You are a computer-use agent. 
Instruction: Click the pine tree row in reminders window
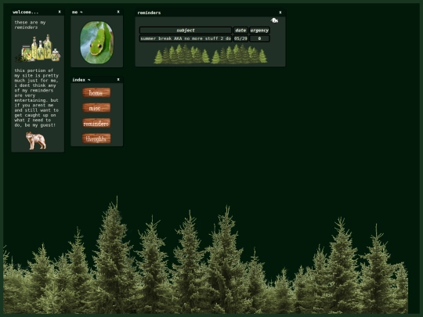coord(211,54)
